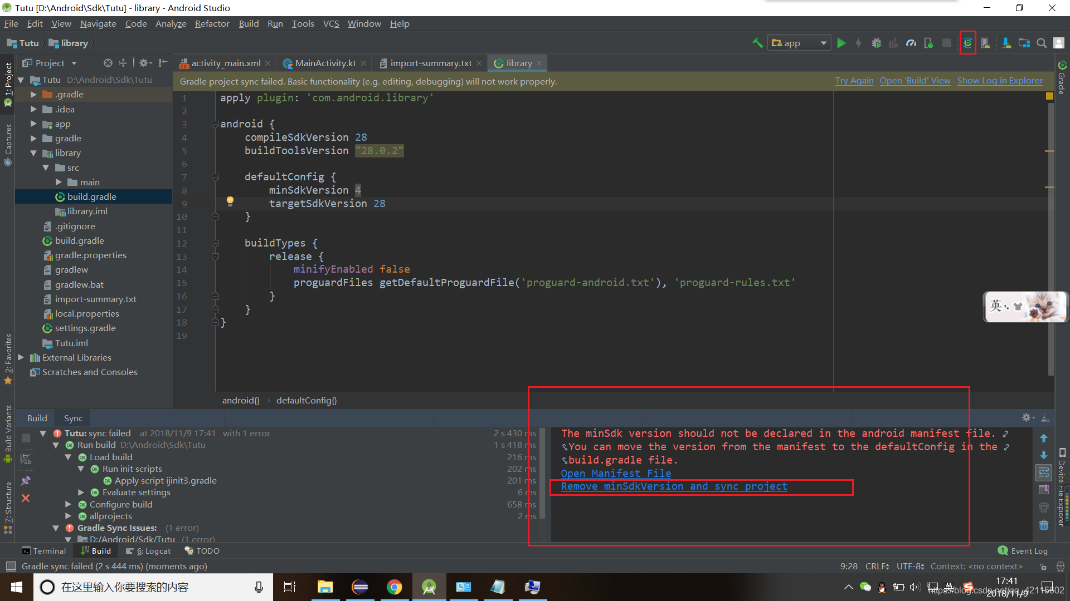The image size is (1070, 601).
Task: Open the AVD Manager icon
Action: 985,43
